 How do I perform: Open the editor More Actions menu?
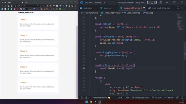click(x=182, y=8)
